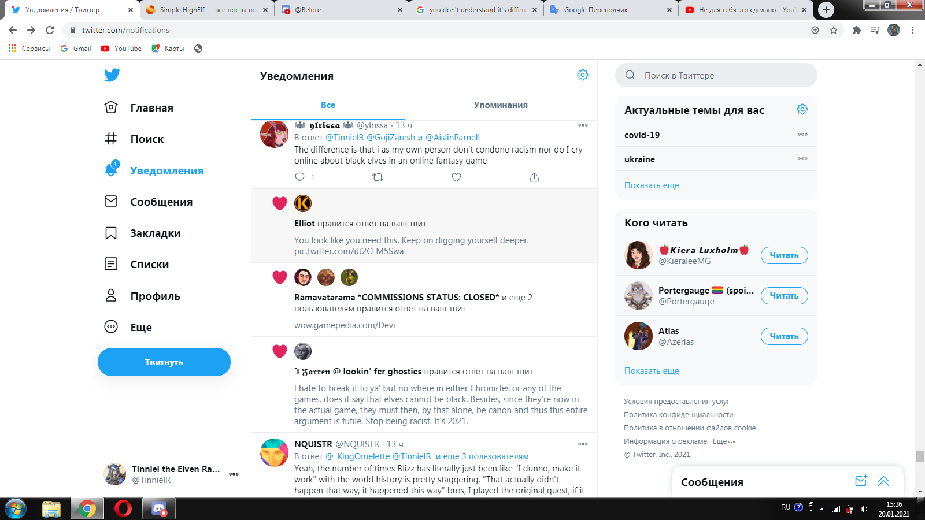The height and width of the screenshot is (520, 925).
Task: Open options for ukraine trend
Action: tap(802, 158)
